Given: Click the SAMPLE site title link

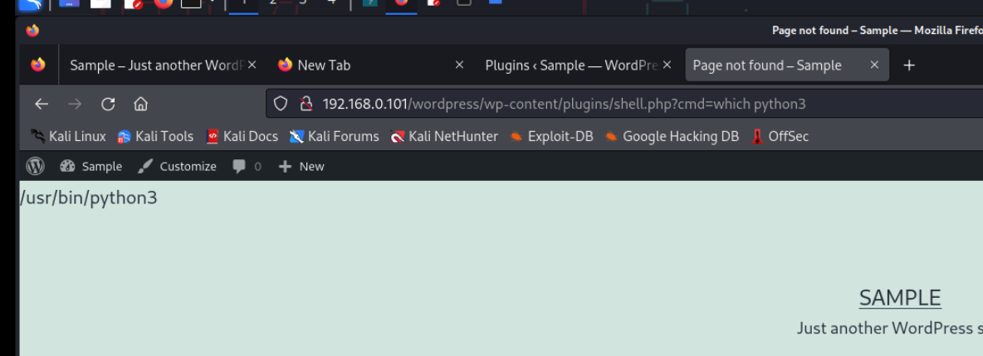Looking at the screenshot, I should tap(900, 298).
